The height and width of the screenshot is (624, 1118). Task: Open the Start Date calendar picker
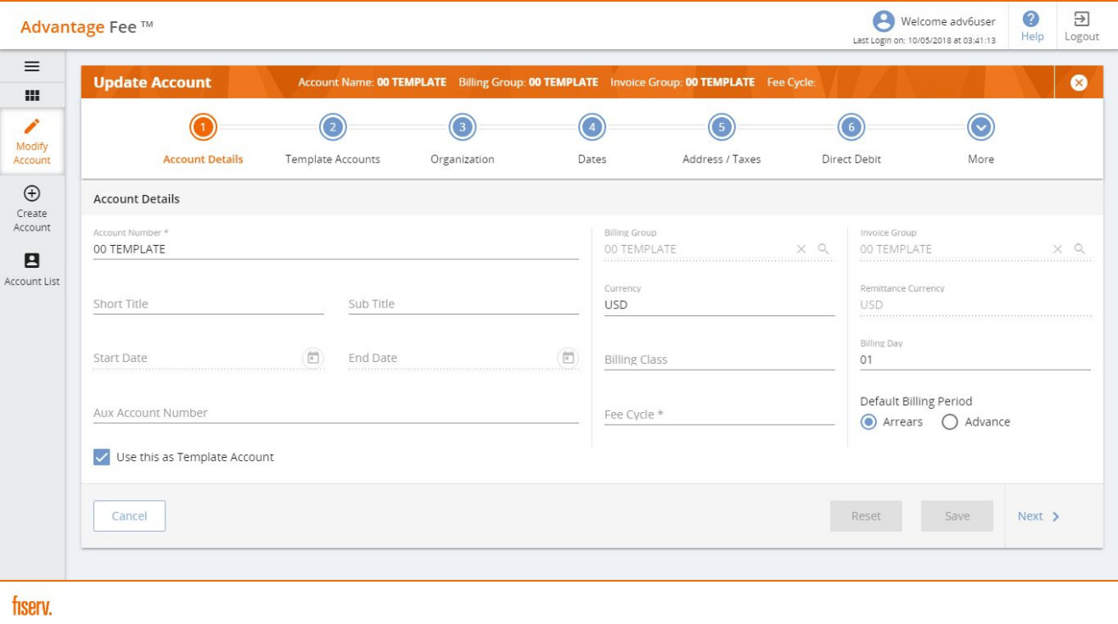313,359
